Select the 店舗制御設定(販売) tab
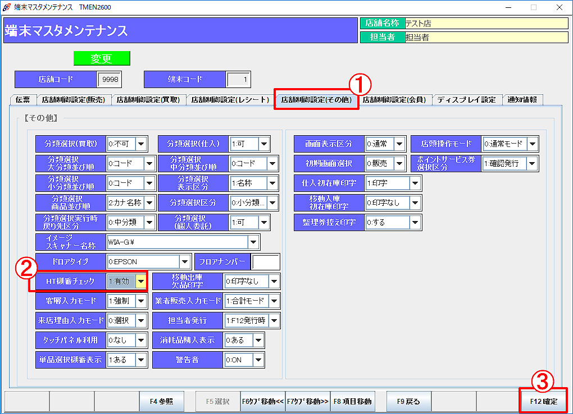This screenshot has height=414, width=573. click(x=74, y=100)
